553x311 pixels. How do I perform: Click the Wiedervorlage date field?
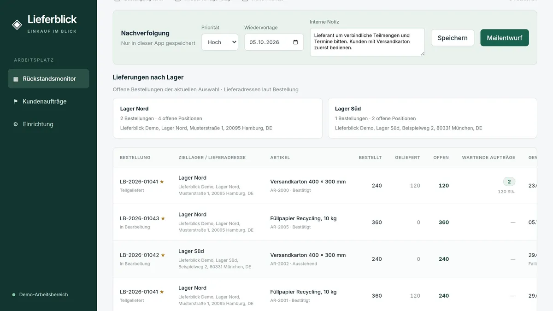point(274,42)
